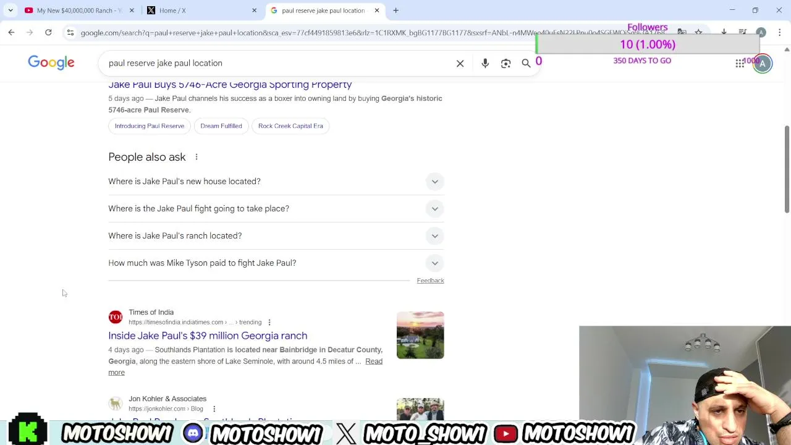Search by image with Google Lens icon
Image resolution: width=791 pixels, height=445 pixels.
pyautogui.click(x=506, y=63)
